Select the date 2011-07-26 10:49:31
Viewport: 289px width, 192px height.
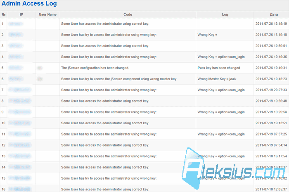[x=271, y=68]
